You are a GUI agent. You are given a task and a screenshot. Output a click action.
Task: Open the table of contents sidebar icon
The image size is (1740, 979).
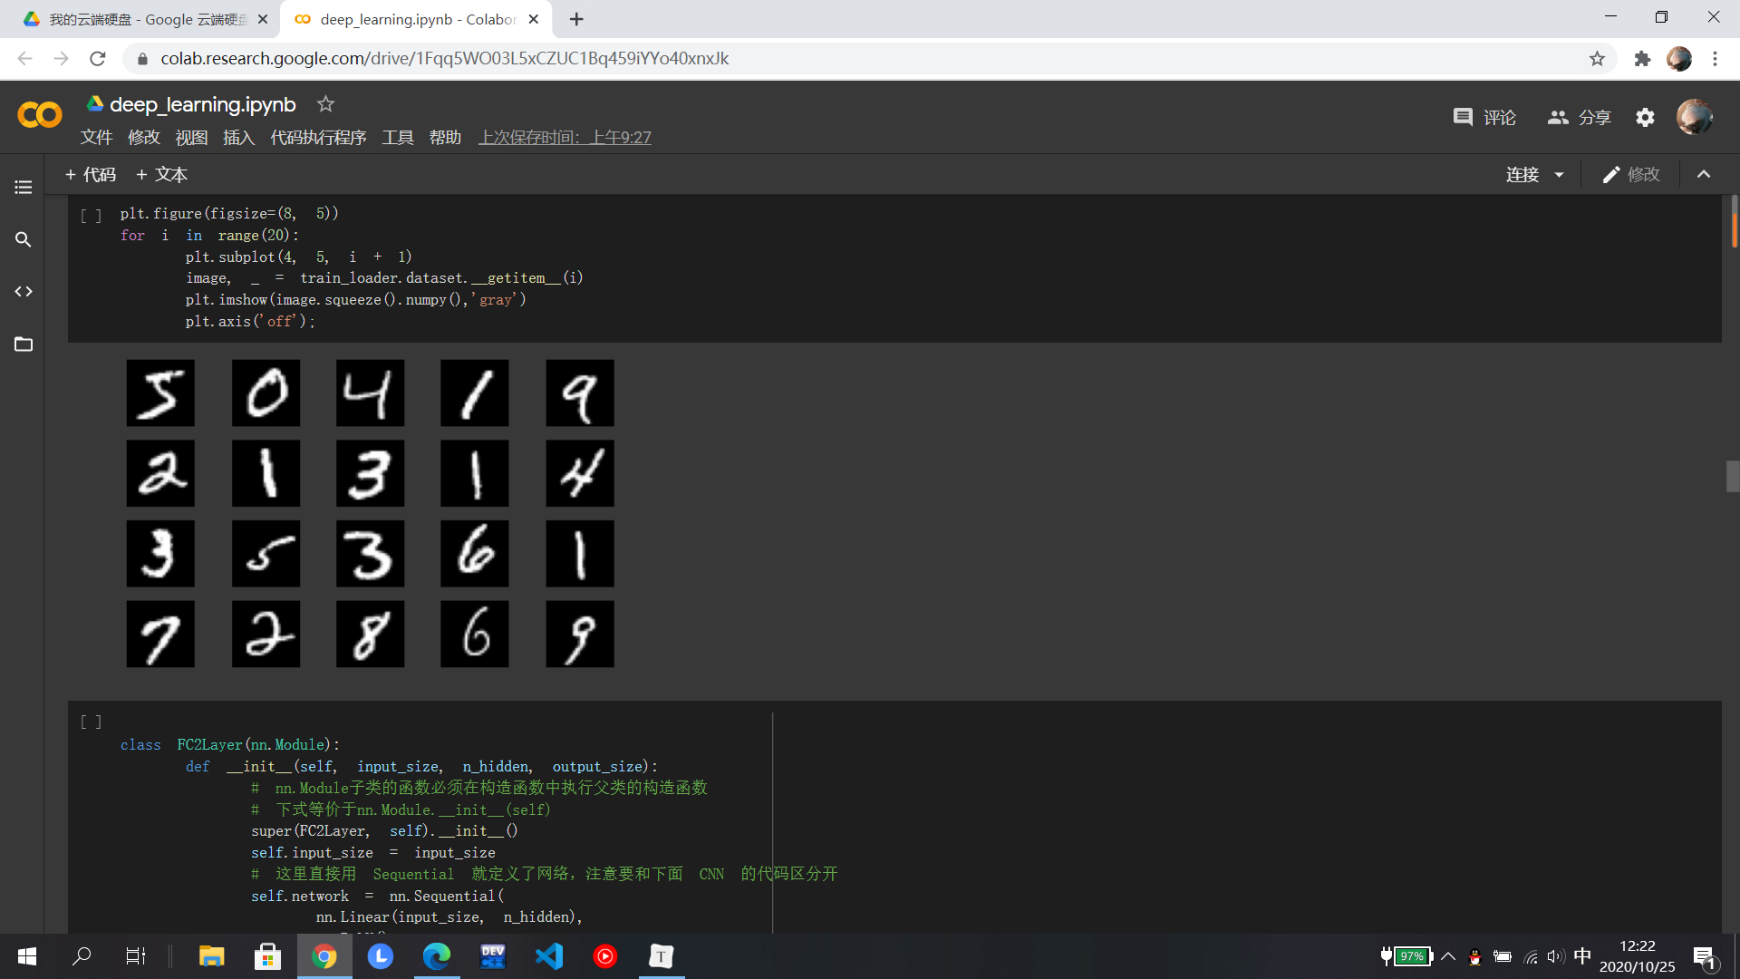24,188
